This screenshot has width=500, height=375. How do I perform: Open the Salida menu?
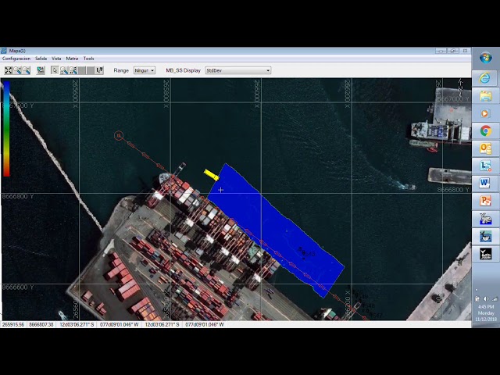(x=41, y=59)
